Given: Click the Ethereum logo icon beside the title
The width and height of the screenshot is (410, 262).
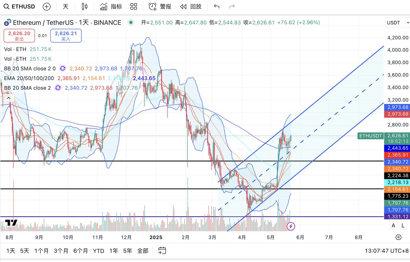Looking at the screenshot, I should [8, 23].
